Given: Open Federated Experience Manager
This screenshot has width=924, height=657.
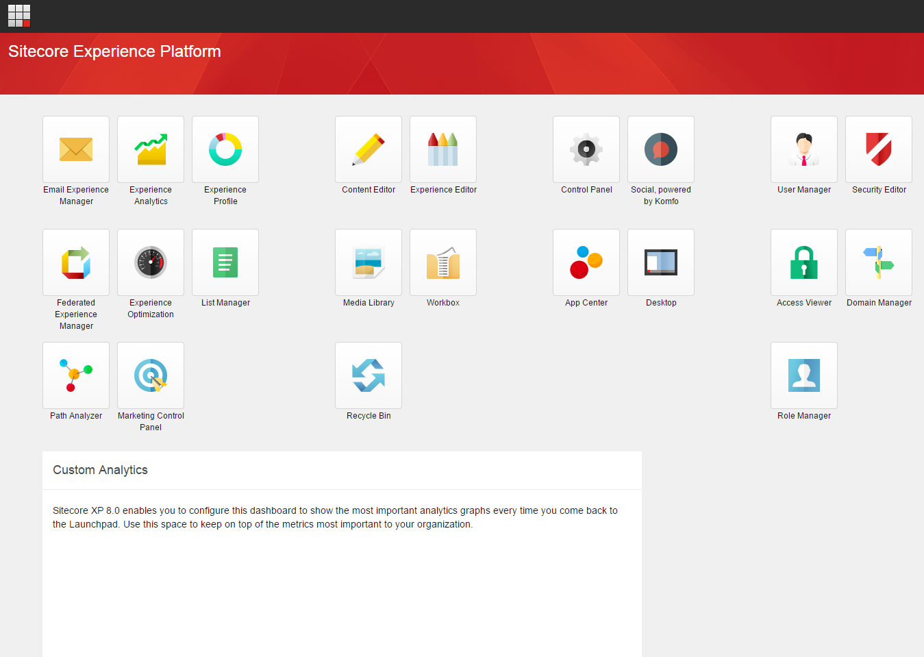Looking at the screenshot, I should coord(76,262).
